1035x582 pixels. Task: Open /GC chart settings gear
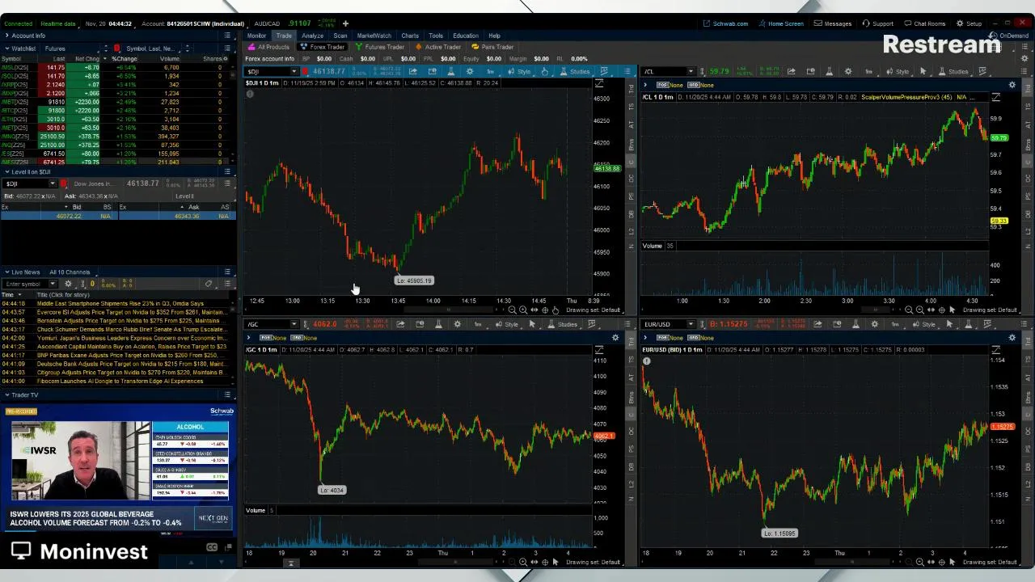(x=458, y=324)
